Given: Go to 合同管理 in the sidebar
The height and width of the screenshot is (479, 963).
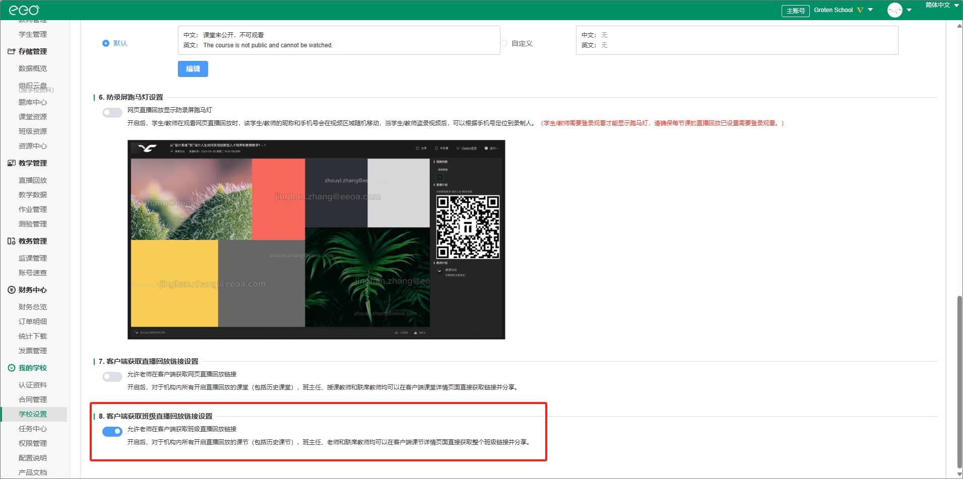Looking at the screenshot, I should (33, 400).
